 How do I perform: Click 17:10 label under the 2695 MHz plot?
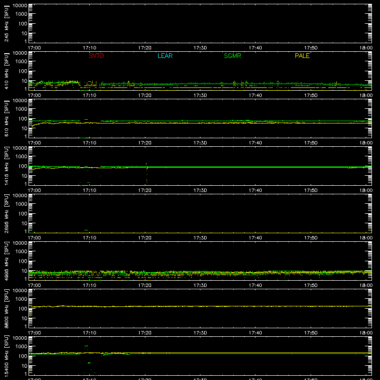tap(89, 238)
